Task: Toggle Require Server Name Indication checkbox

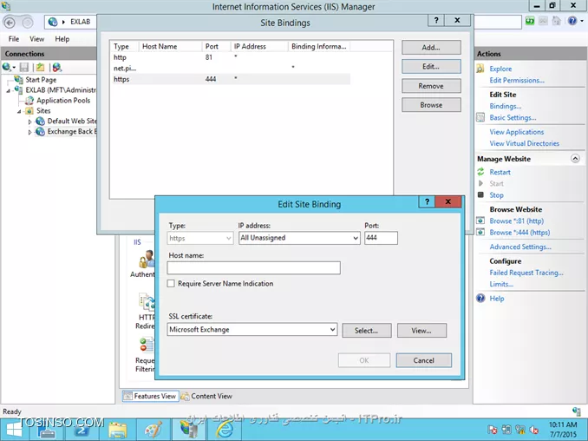Action: click(x=171, y=283)
